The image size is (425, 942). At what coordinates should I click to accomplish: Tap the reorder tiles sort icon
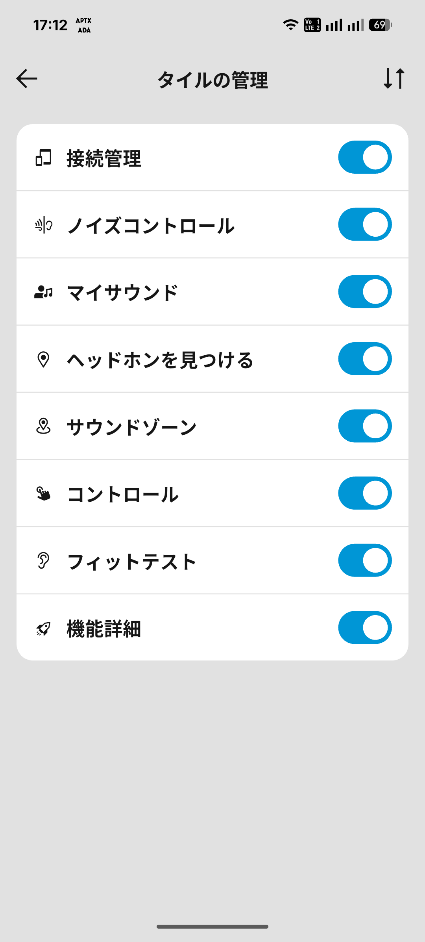coord(394,78)
